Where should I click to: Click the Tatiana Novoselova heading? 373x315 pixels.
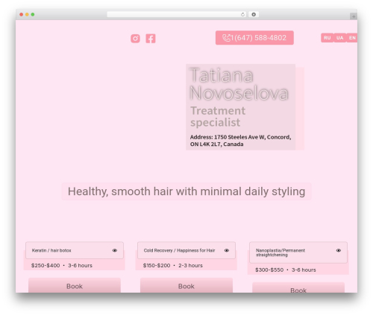(x=239, y=84)
